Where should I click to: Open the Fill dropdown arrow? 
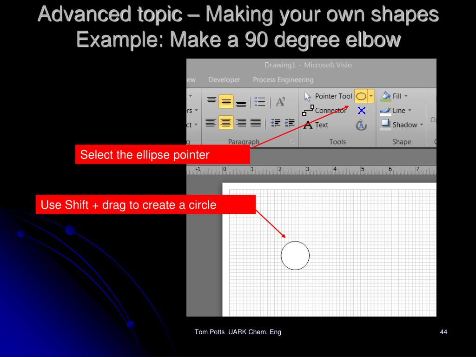(x=406, y=96)
